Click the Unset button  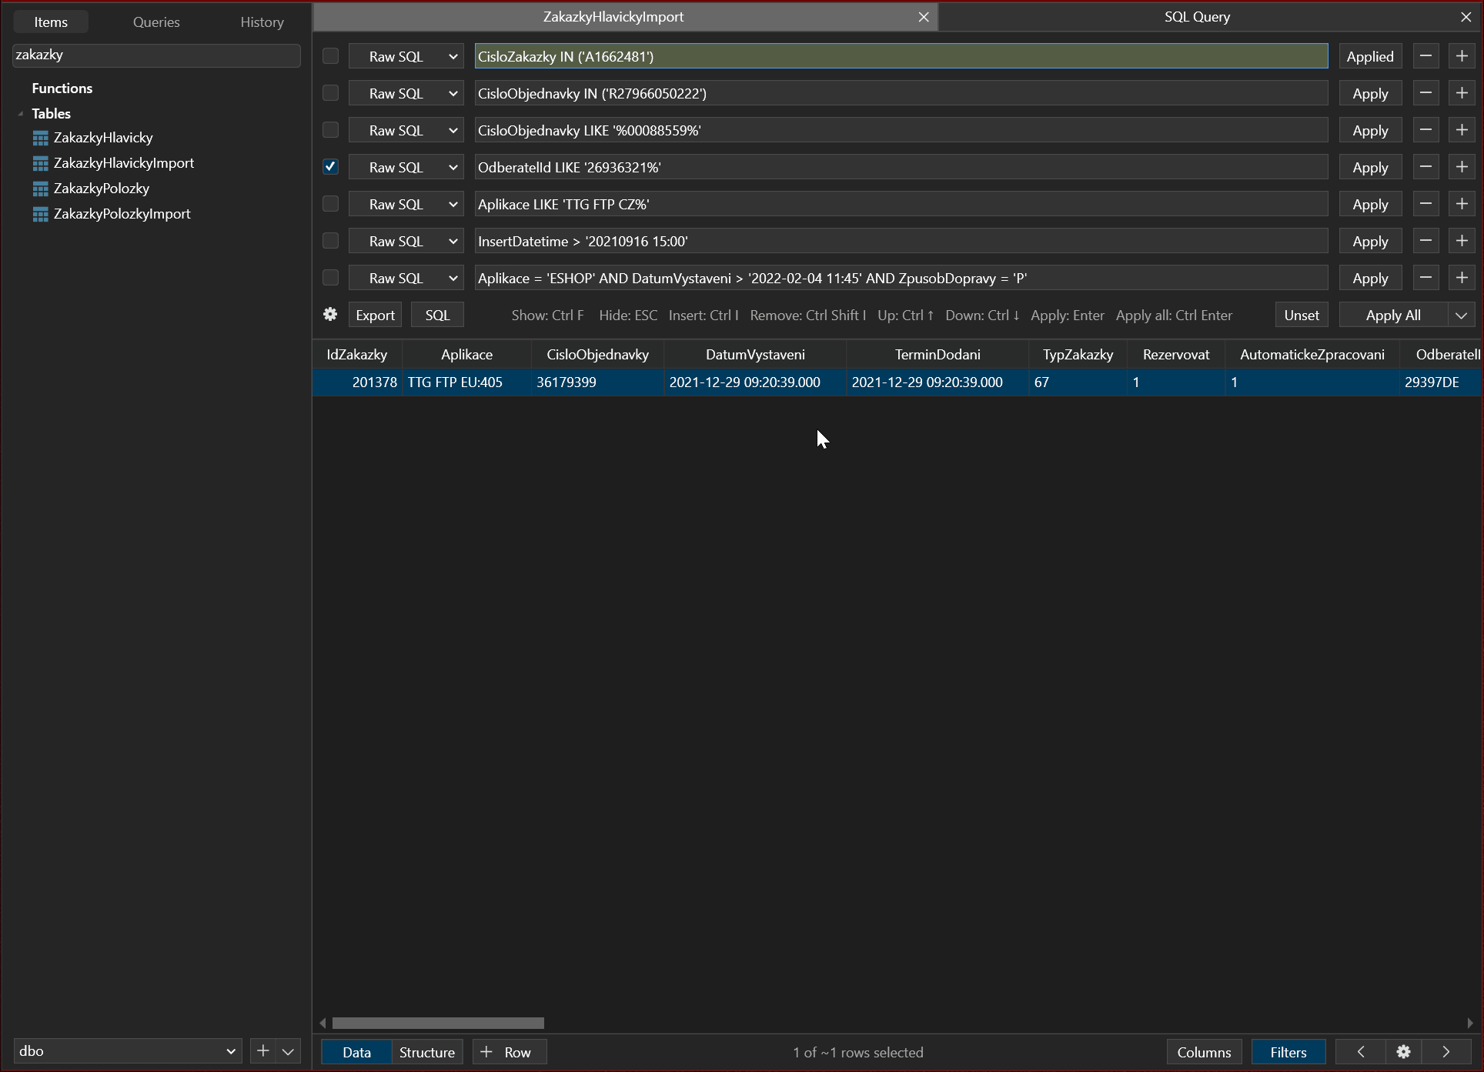1301,314
